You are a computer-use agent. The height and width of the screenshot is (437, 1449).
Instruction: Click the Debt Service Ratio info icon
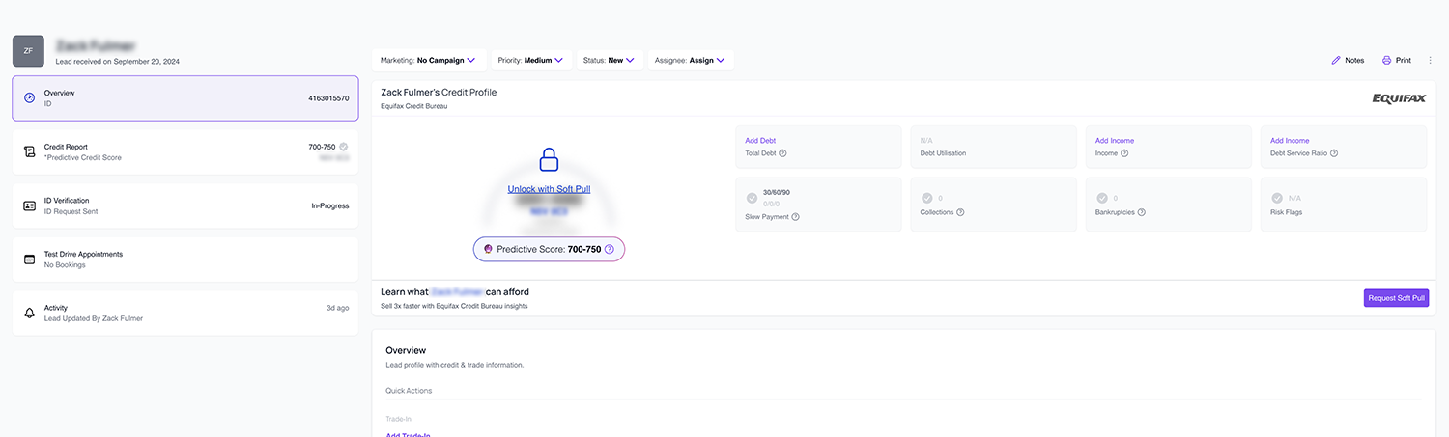(1334, 153)
